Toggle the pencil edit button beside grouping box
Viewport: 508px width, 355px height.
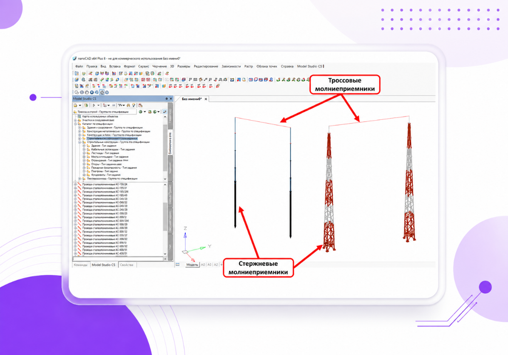click(x=165, y=112)
